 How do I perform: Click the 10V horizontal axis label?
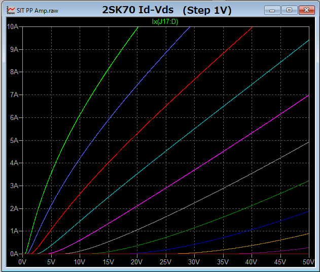click(x=80, y=262)
